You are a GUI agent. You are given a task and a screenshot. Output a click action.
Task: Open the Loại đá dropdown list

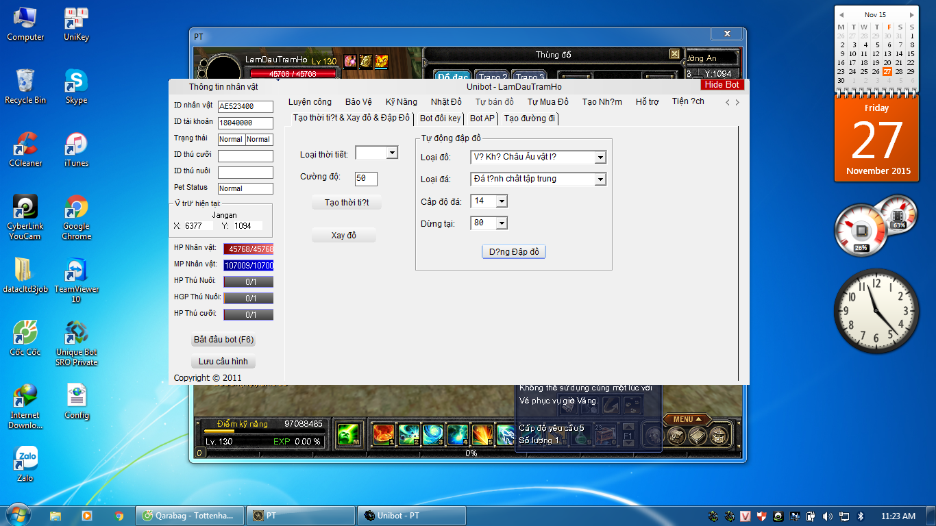point(600,179)
